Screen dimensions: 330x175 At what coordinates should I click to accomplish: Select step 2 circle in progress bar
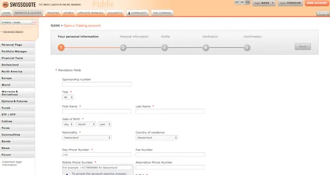coord(123,48)
